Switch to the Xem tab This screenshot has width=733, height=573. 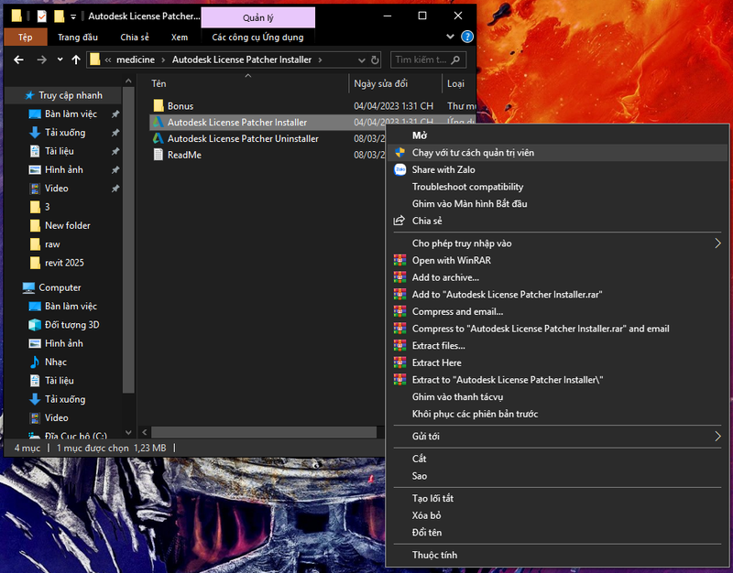tap(179, 38)
